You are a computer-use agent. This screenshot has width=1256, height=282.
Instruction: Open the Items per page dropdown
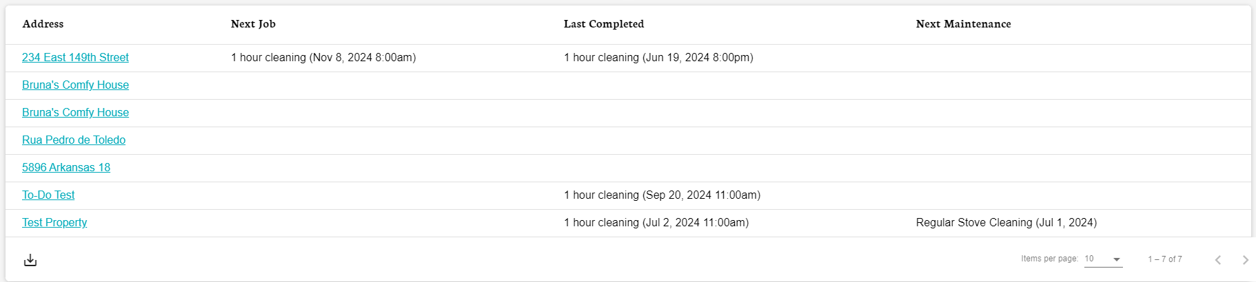coord(1103,259)
